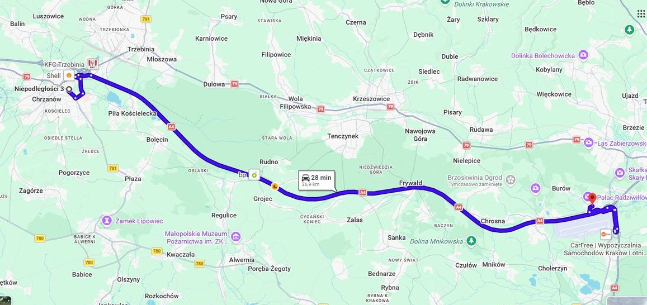Click the Niepodległości 3 start point circle
The height and width of the screenshot is (305, 647).
[x=69, y=89]
